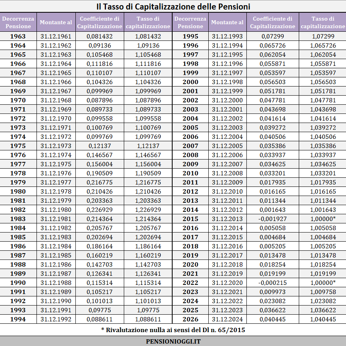Screen dimensions: 346x346
Task: Select the 1,00000* rate in the 2015 row
Action: (323, 219)
